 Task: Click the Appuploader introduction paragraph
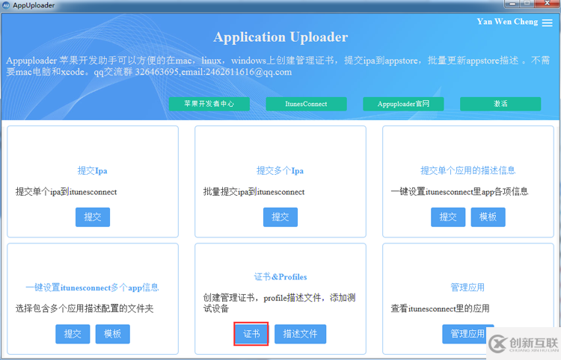pyautogui.click(x=278, y=66)
